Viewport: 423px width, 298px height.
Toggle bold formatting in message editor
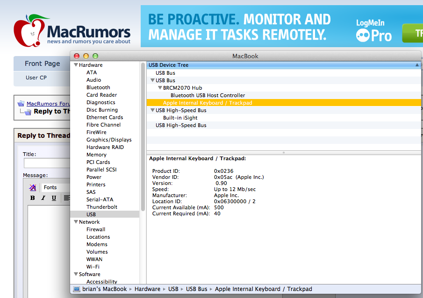click(33, 198)
